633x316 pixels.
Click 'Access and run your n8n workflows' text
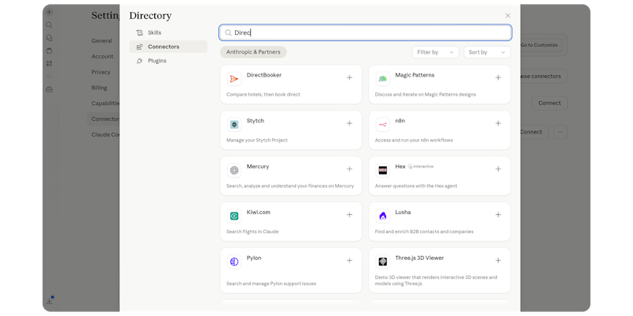coord(414,141)
